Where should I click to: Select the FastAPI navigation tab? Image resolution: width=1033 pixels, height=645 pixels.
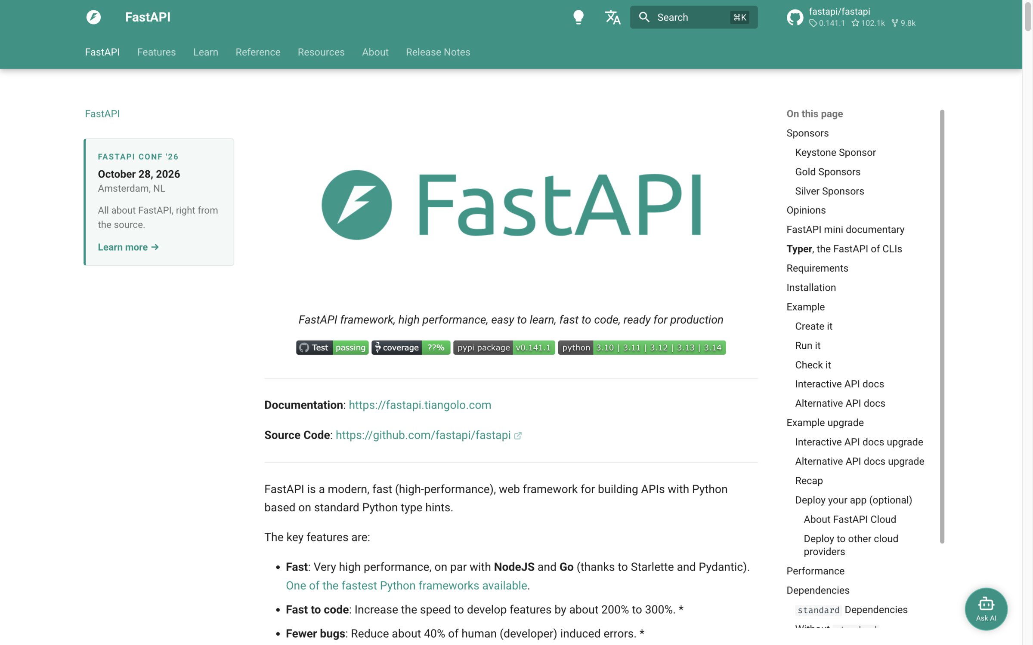tap(102, 52)
